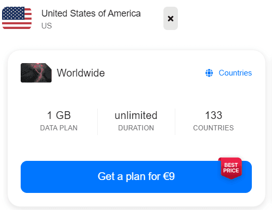
Task: Click the 1 GB data plan value
Action: pos(59,115)
